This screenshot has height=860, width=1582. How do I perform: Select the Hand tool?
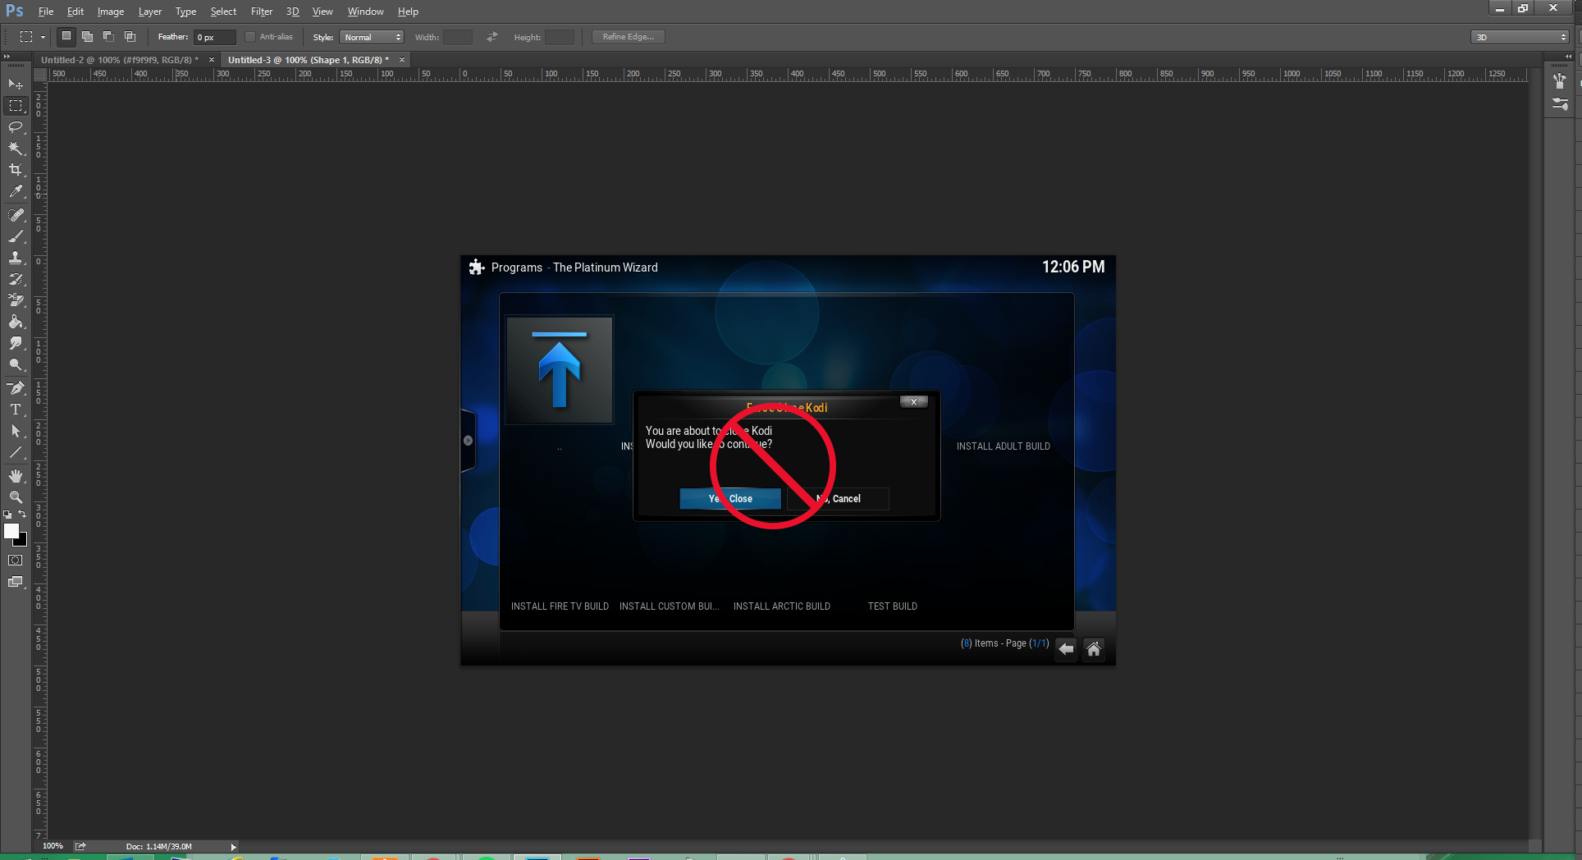coord(16,476)
